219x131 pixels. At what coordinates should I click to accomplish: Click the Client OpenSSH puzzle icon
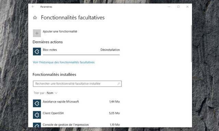(x=37, y=115)
